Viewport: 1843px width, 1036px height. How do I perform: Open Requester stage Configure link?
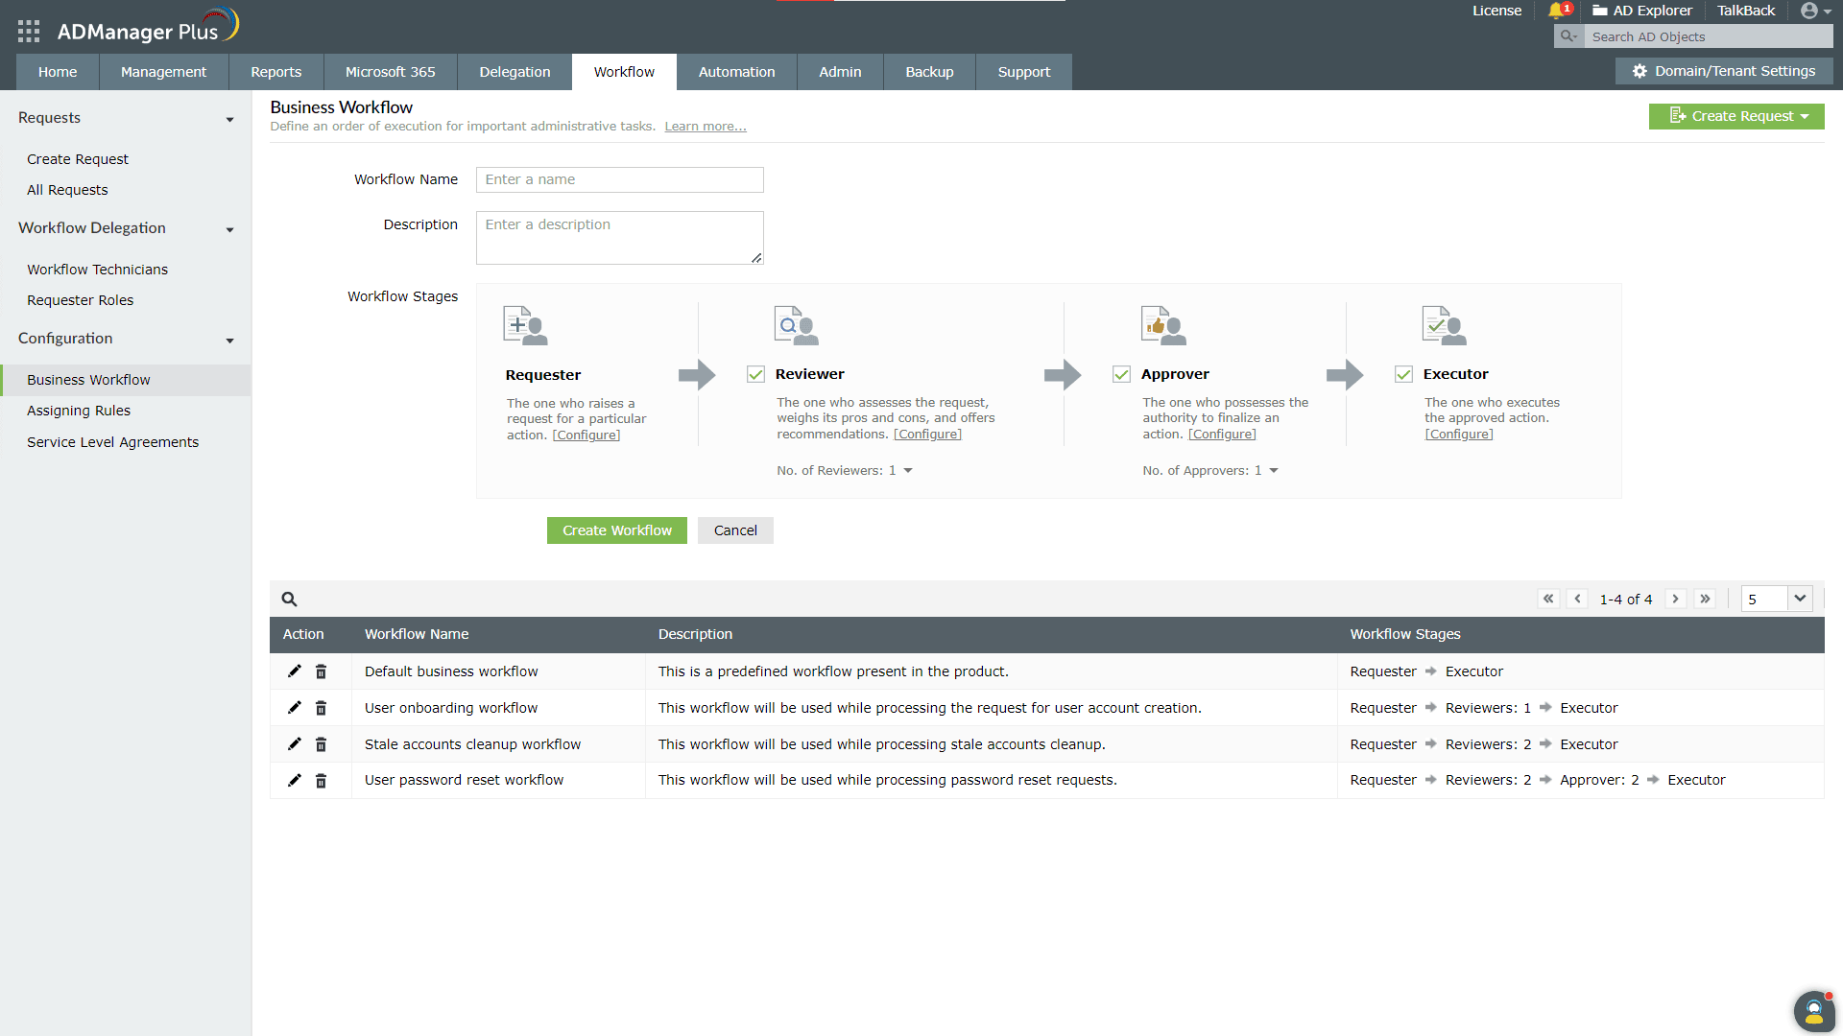(x=586, y=436)
